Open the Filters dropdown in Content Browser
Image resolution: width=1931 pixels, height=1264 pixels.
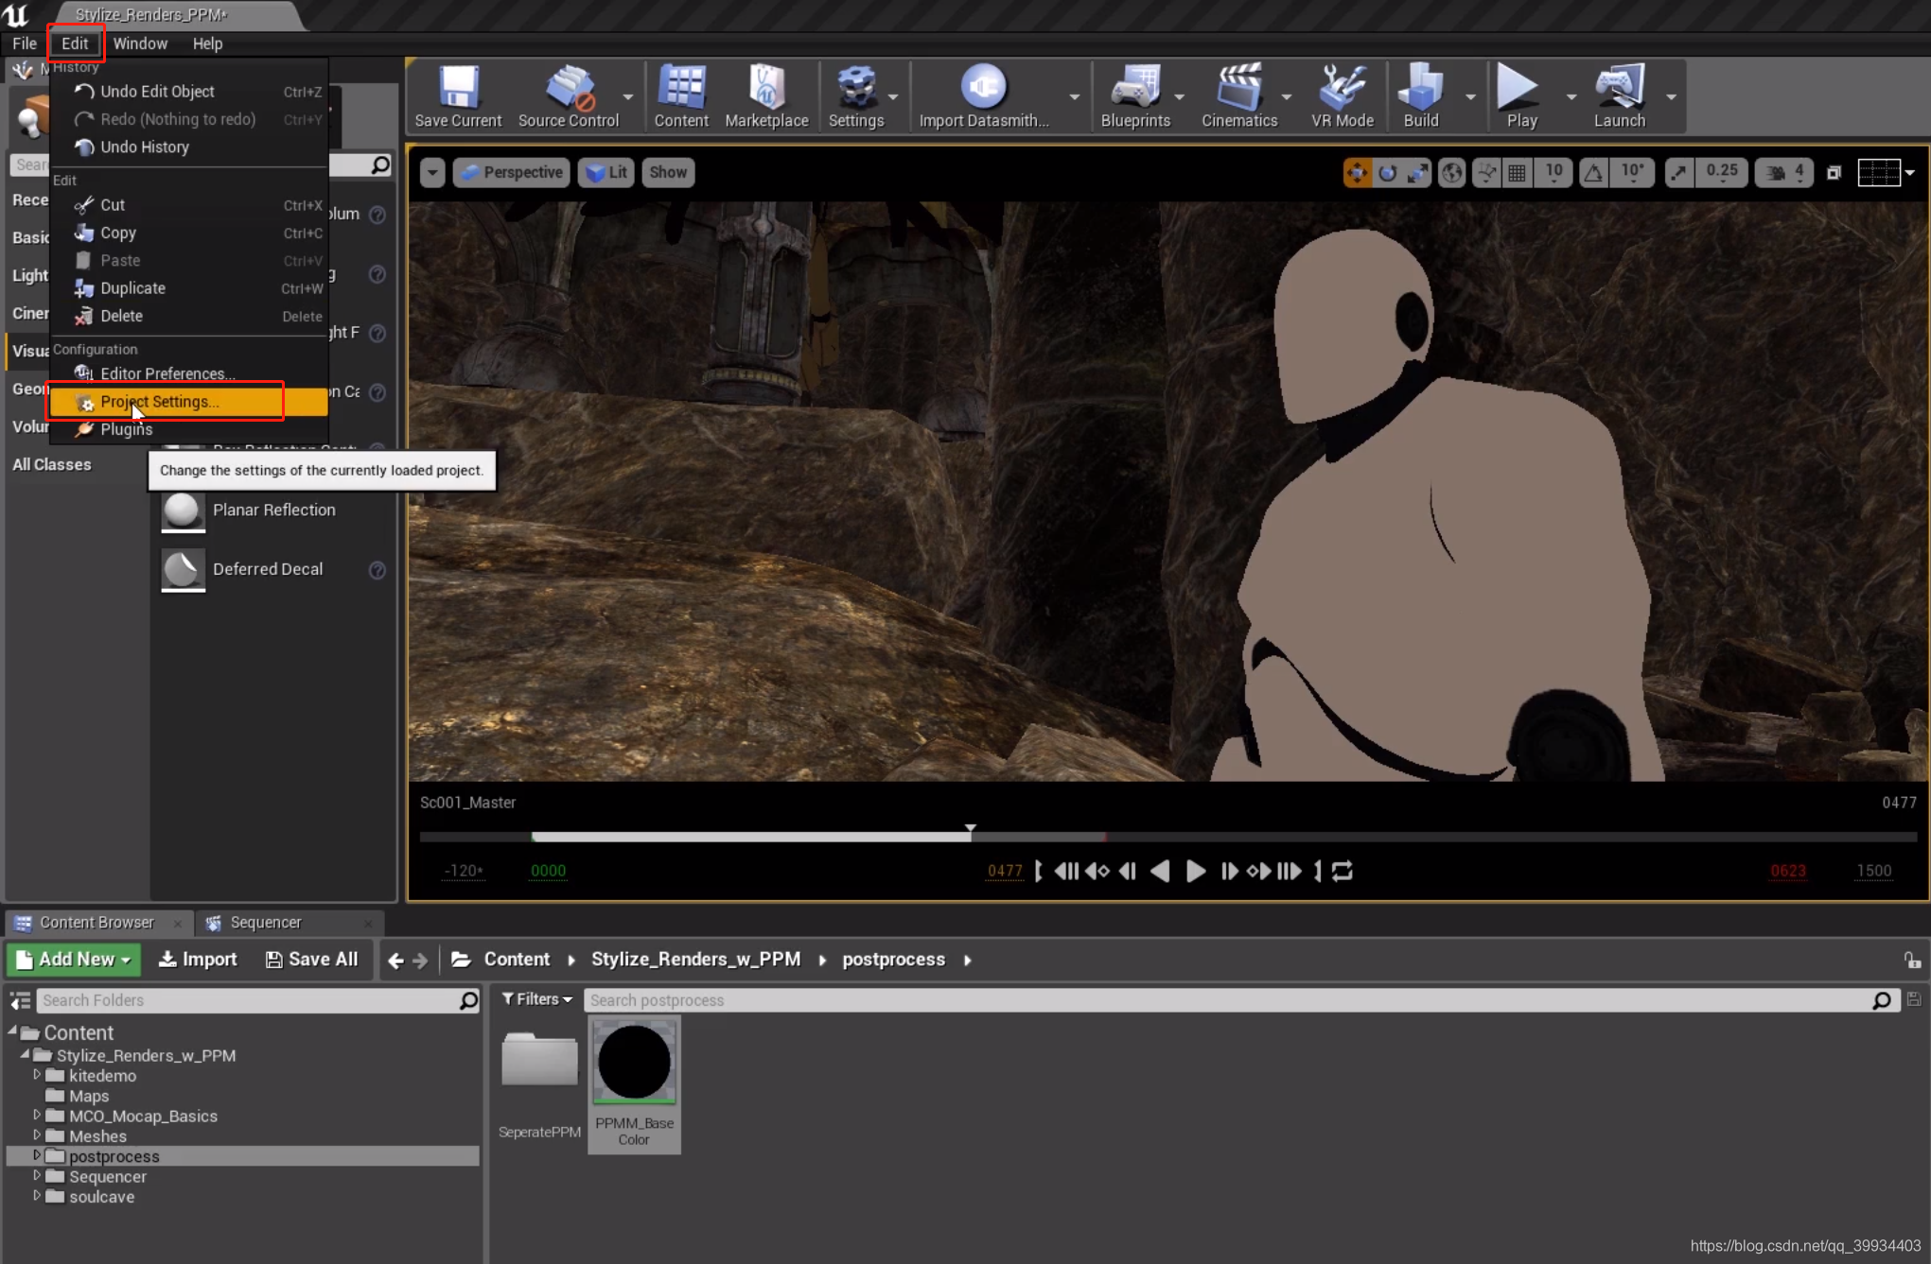click(536, 998)
